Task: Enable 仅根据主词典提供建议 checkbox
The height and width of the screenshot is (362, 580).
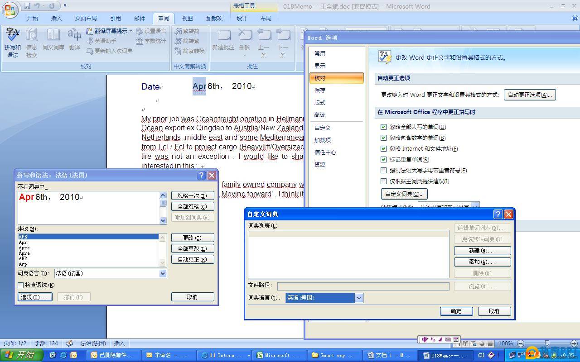Action: pos(384,181)
